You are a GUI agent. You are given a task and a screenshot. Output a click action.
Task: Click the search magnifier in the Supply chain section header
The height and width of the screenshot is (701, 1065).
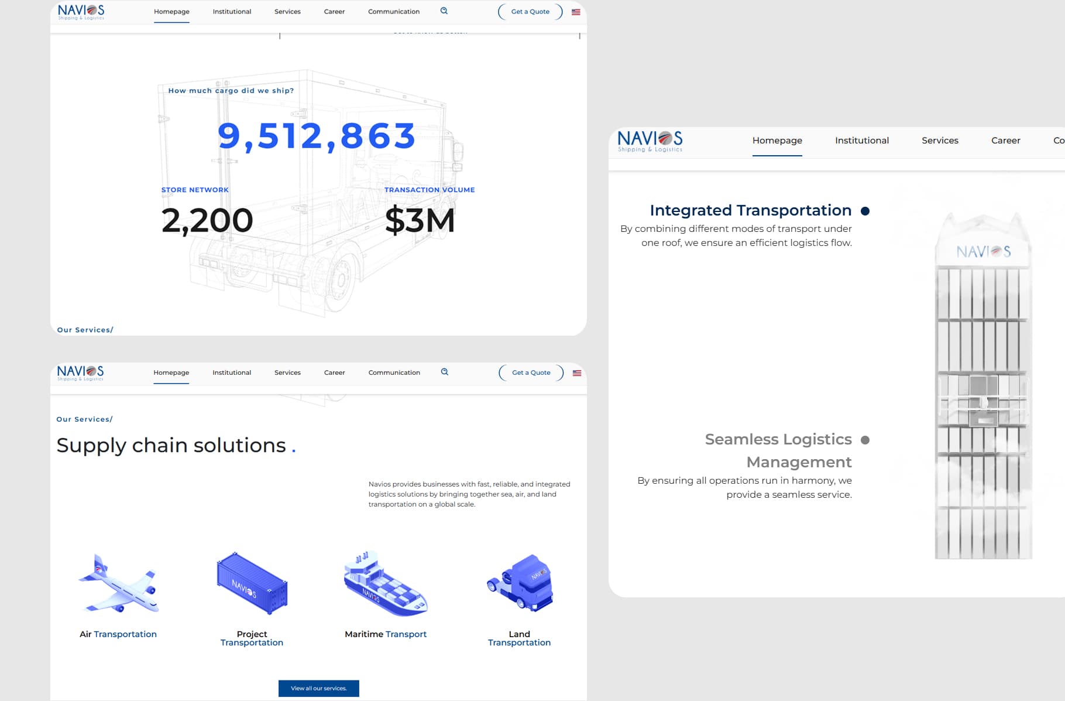445,372
